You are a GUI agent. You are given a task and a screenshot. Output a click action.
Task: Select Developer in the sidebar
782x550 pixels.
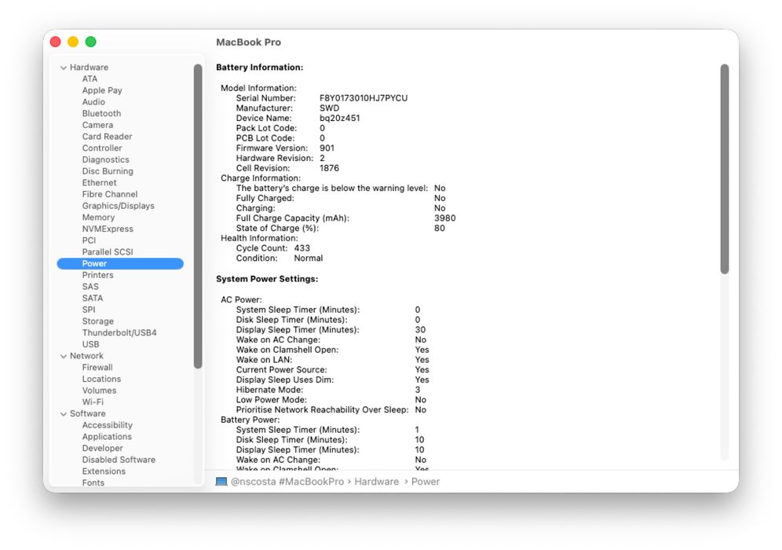(103, 448)
